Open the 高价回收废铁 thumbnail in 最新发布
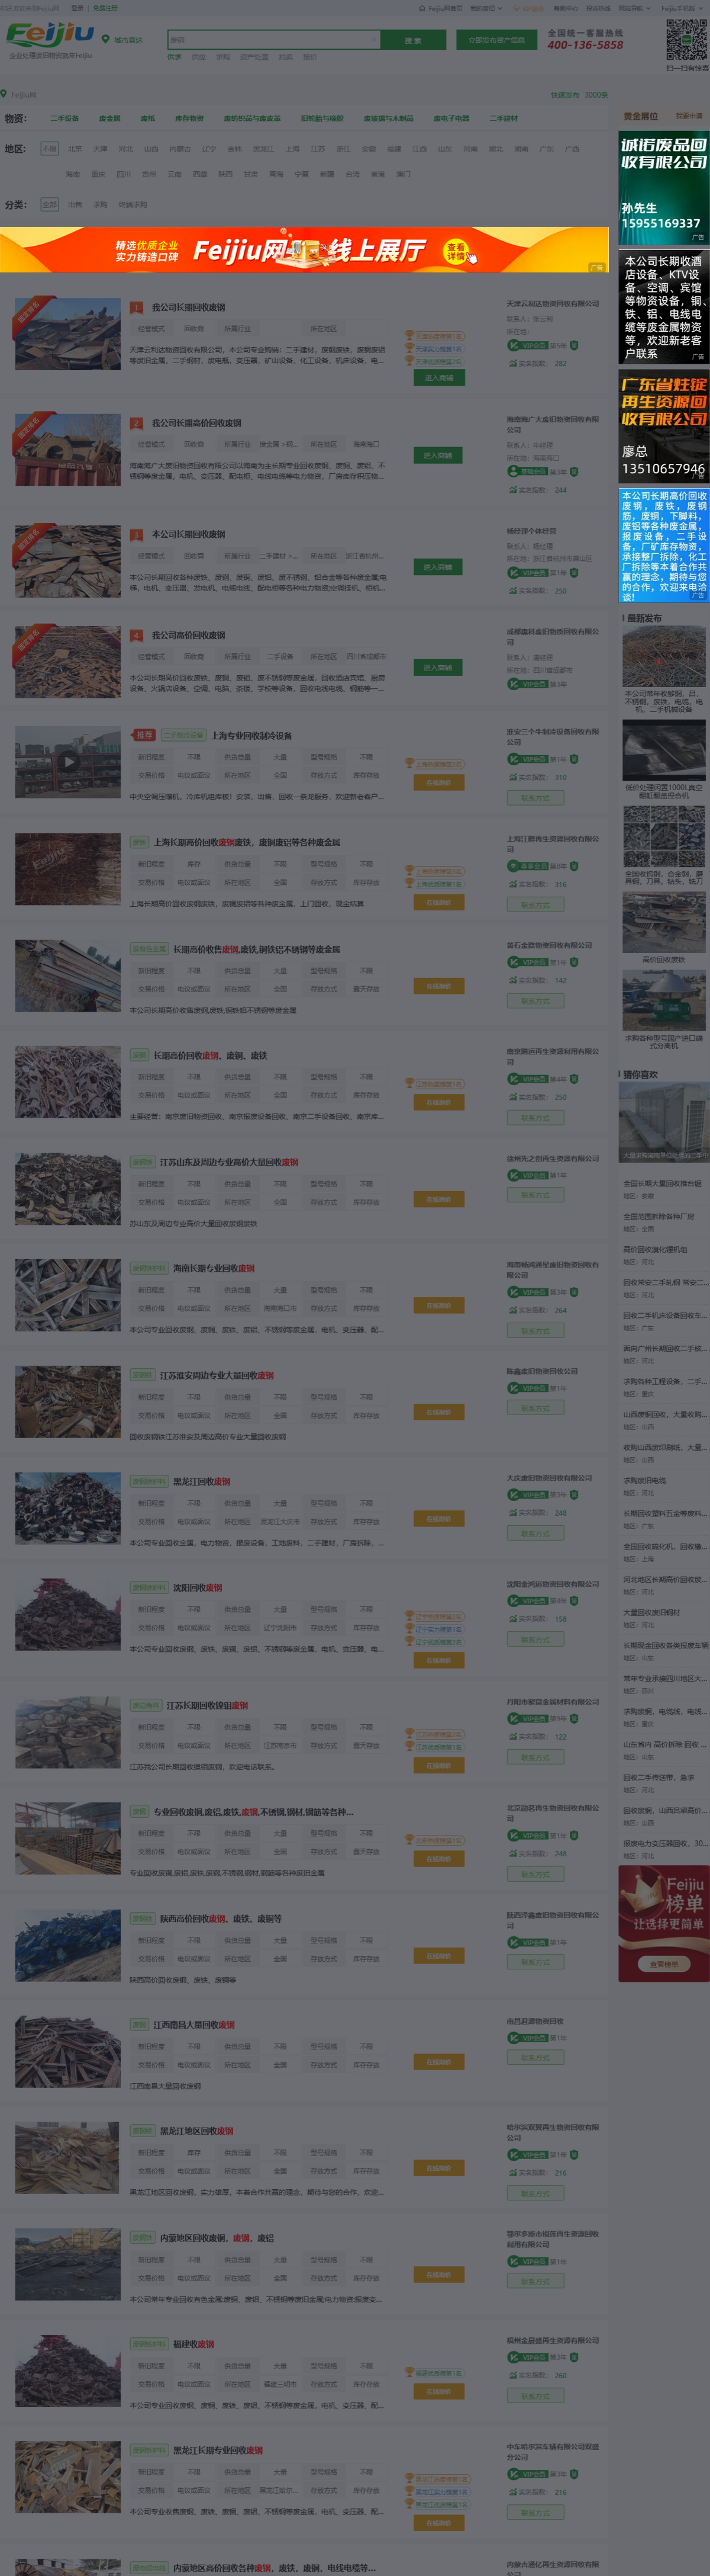The width and height of the screenshot is (710, 2576). click(663, 921)
